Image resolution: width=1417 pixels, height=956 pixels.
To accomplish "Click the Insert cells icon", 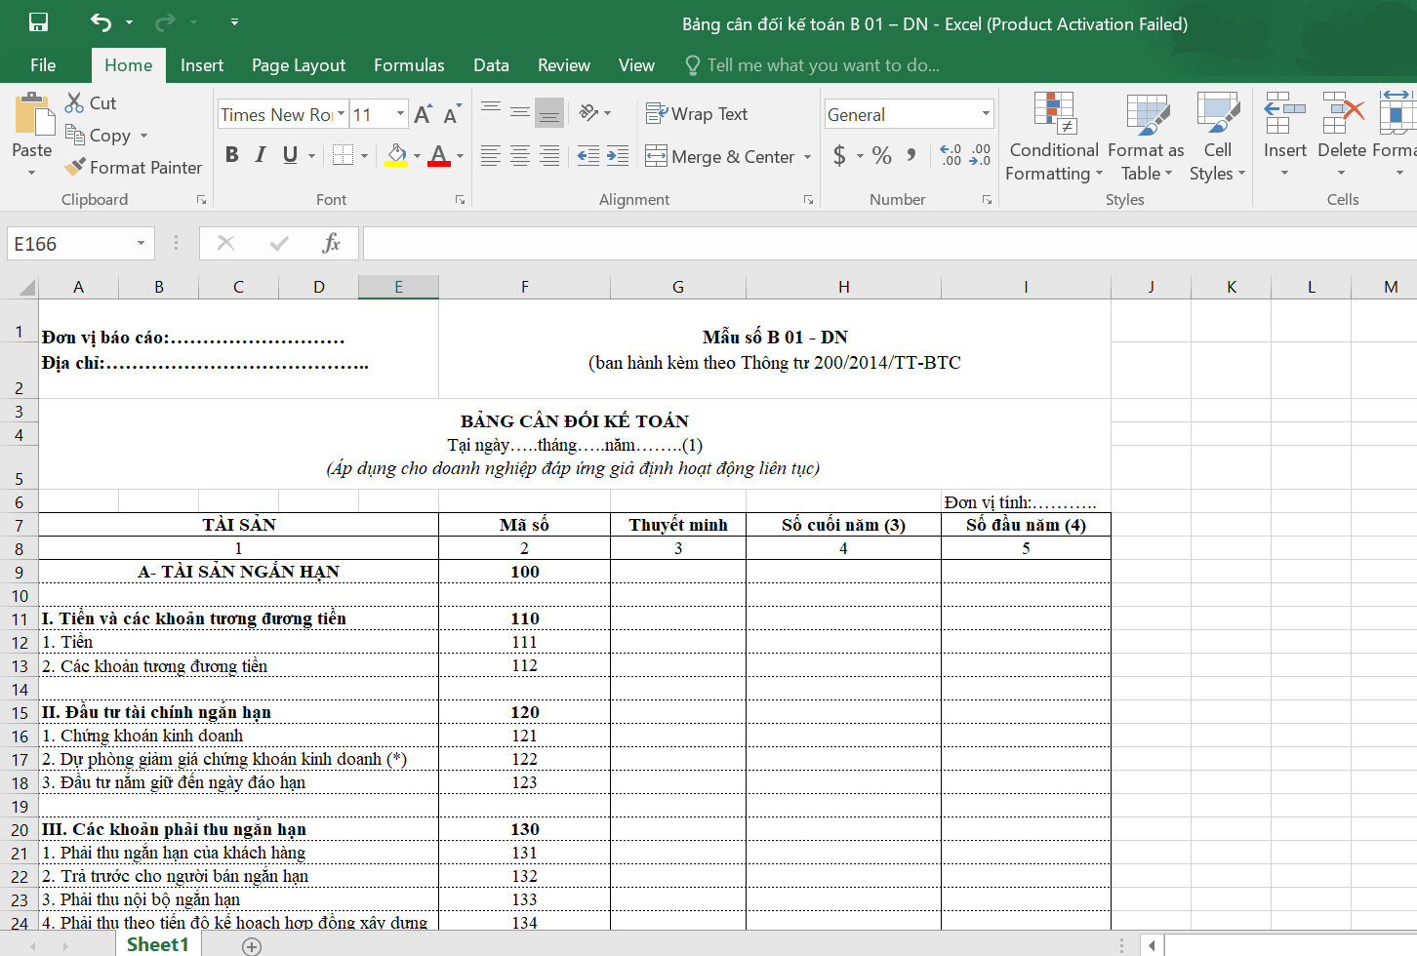I will [1285, 113].
